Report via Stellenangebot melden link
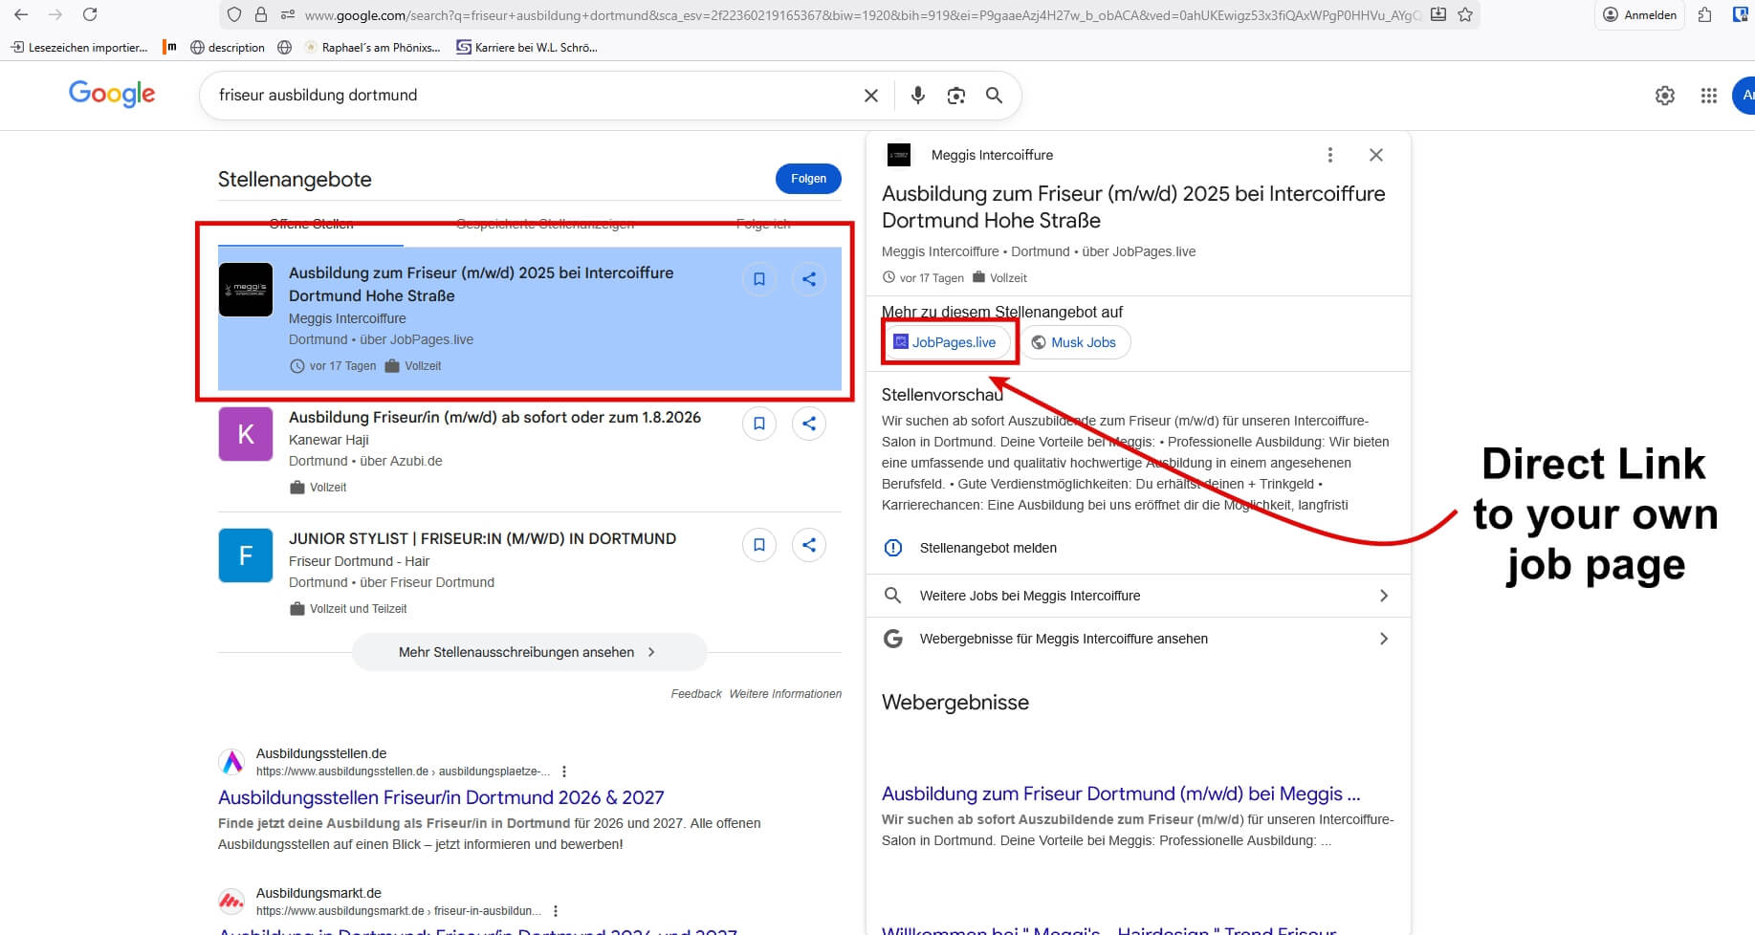 click(x=987, y=547)
